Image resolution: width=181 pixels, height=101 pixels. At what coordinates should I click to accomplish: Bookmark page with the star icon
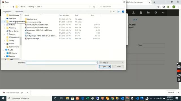[158, 7]
